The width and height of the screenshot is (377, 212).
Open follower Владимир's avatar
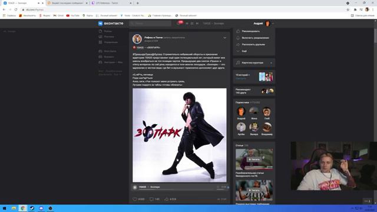point(267,127)
